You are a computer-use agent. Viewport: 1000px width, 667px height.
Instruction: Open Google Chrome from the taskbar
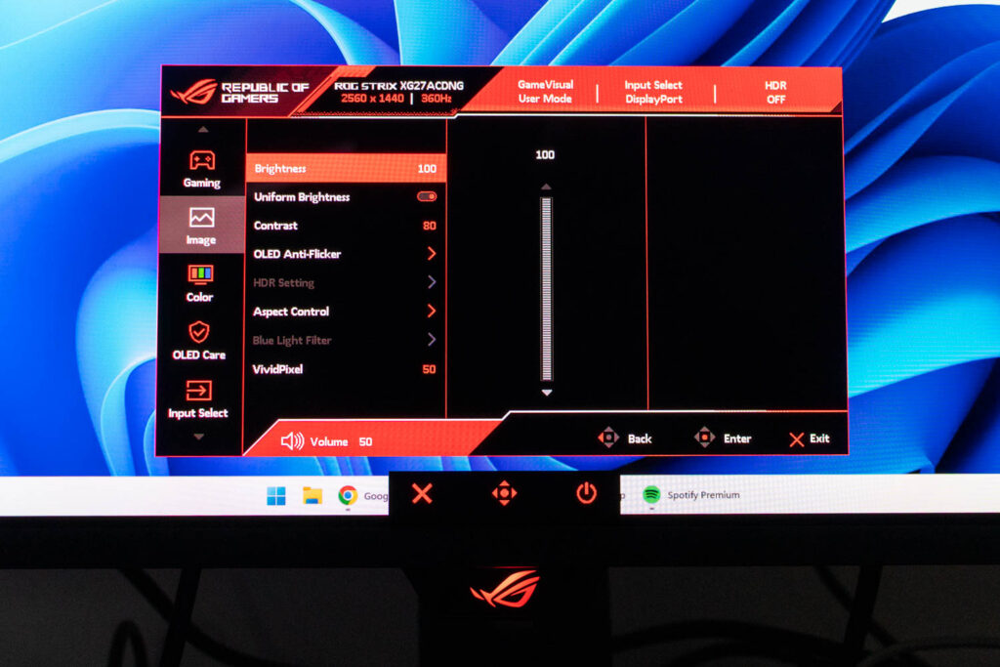348,495
